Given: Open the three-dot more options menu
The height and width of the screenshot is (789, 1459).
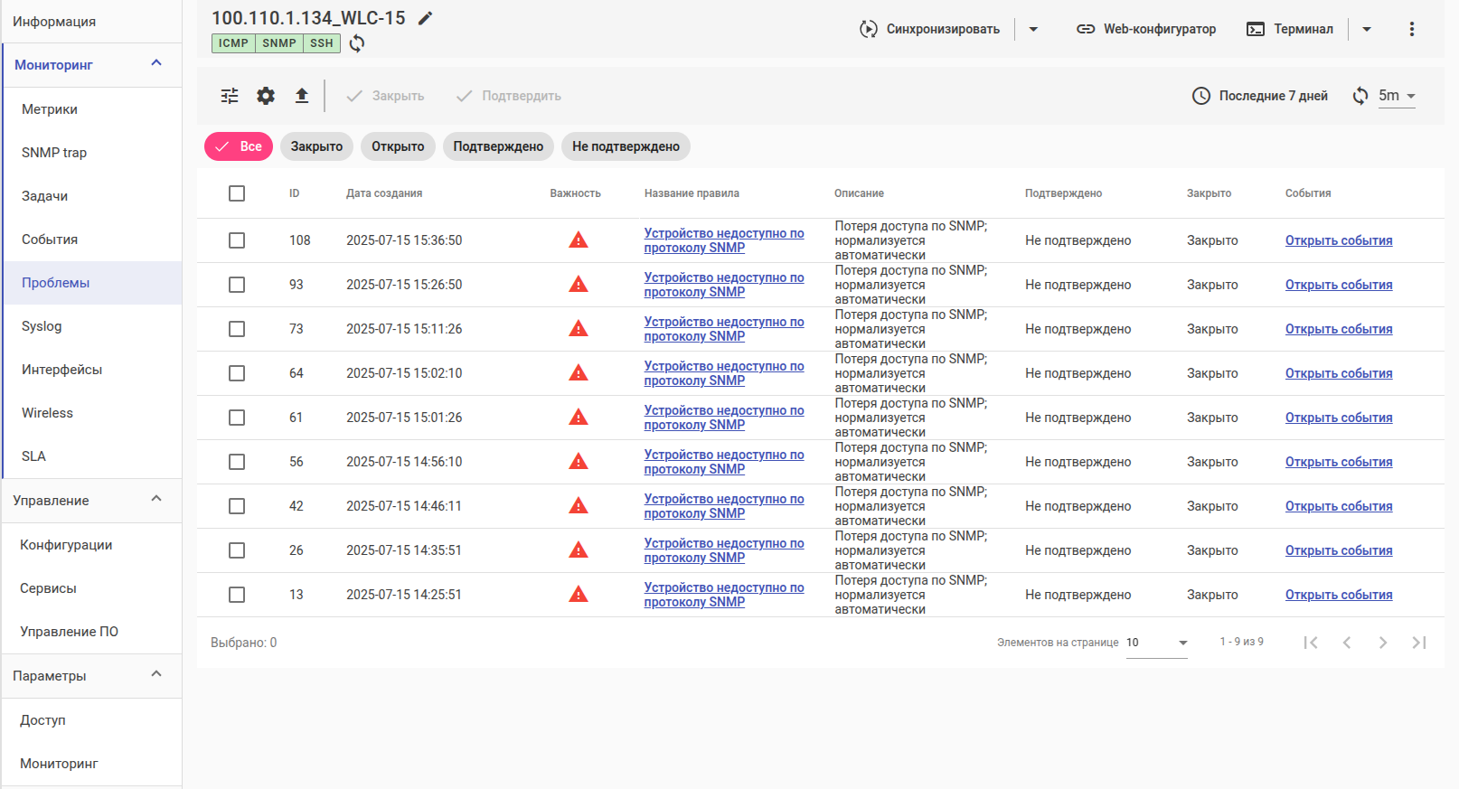Looking at the screenshot, I should pos(1411,29).
